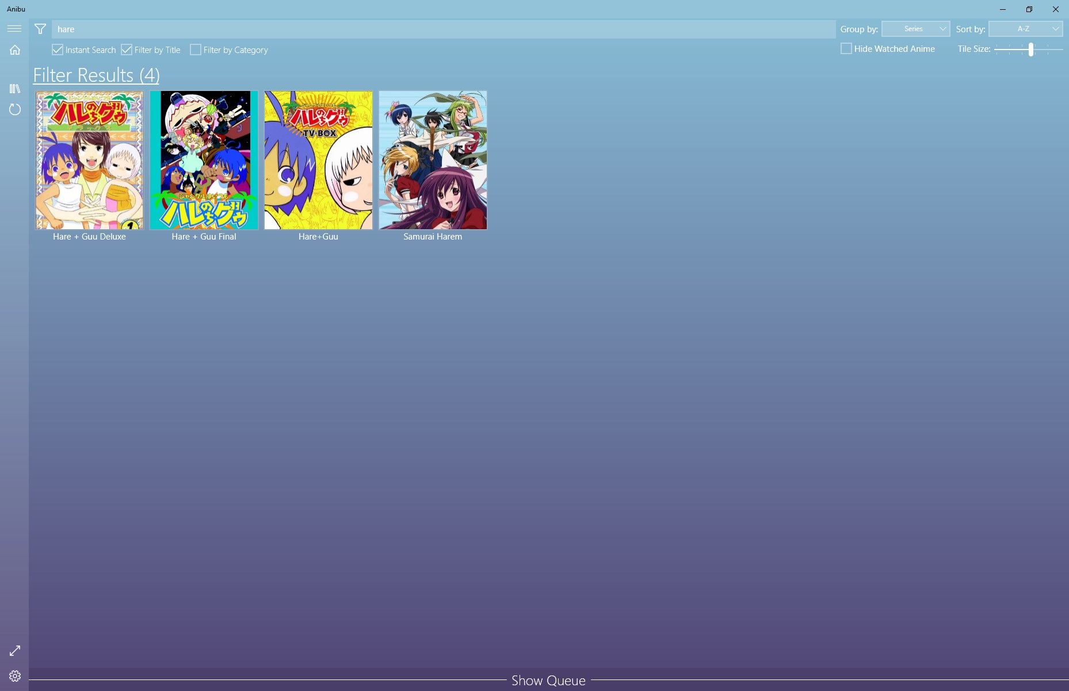Open the library books icon

[x=15, y=89]
